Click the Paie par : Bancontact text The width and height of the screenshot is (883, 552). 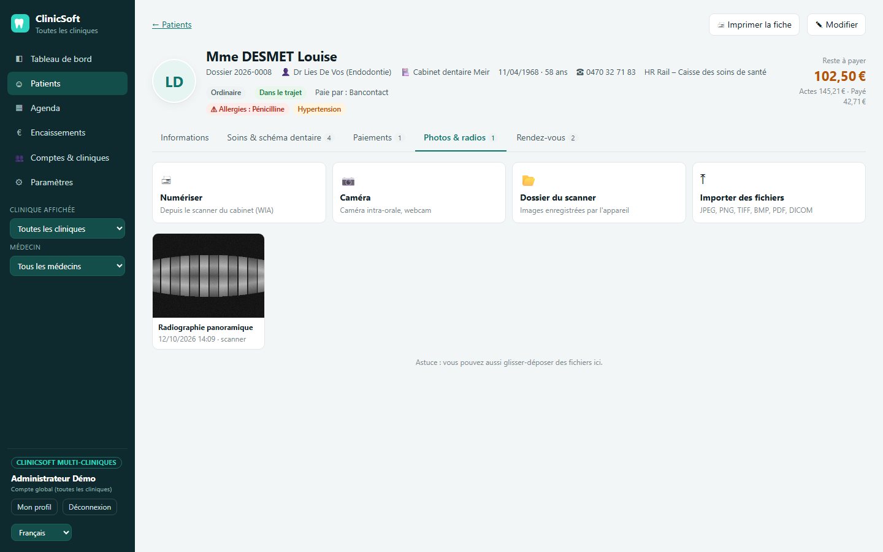pos(351,93)
